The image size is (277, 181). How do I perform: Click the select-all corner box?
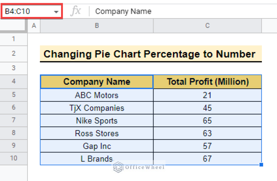click(x=14, y=26)
